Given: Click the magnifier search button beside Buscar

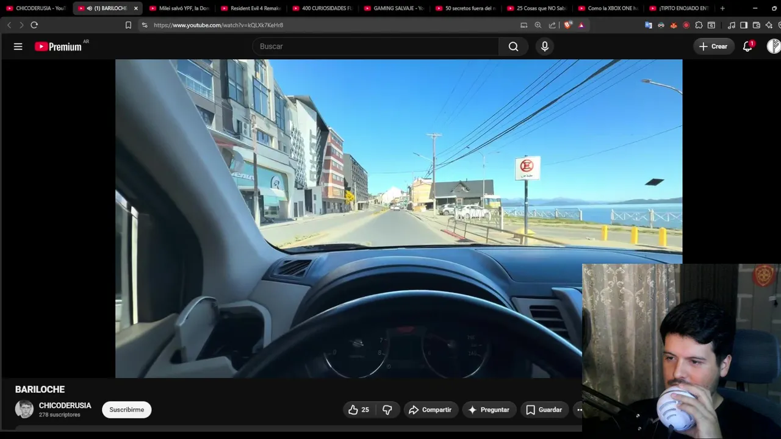Looking at the screenshot, I should coord(514,46).
